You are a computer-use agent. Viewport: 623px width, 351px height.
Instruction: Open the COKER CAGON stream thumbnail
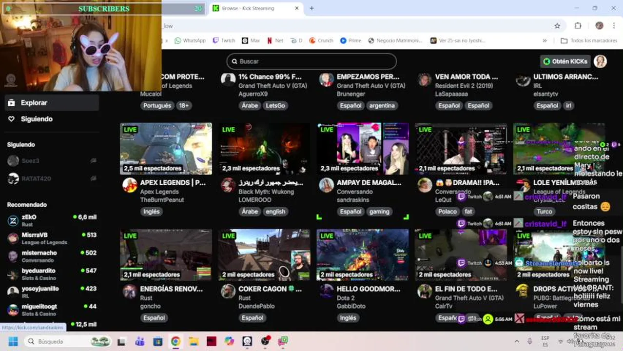(264, 255)
